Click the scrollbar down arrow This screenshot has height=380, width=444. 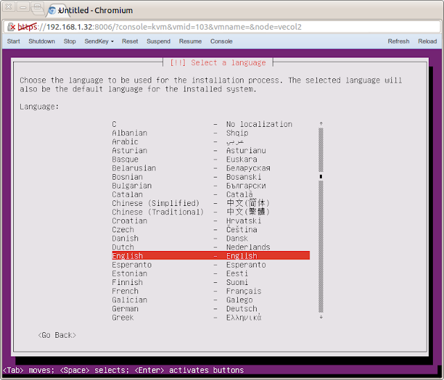click(321, 317)
